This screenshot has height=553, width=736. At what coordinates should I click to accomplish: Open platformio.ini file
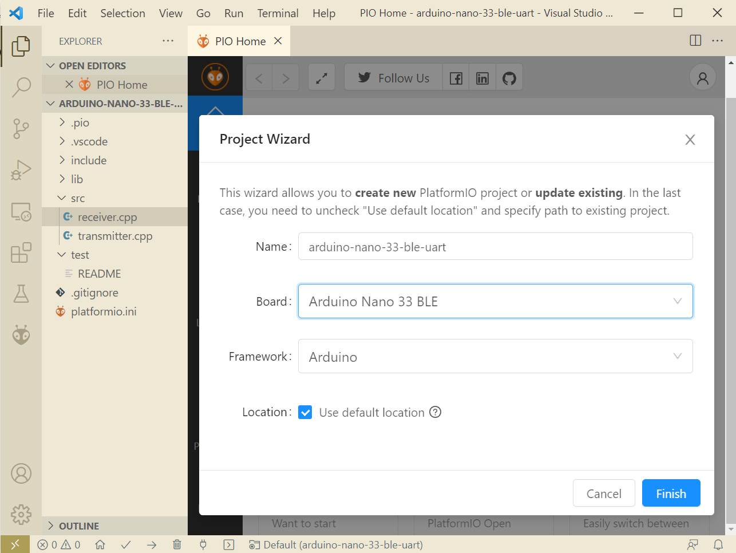coord(114,311)
